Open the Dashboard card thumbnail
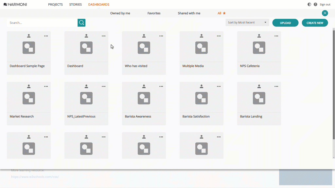The height and width of the screenshot is (188, 335). pyautogui.click(x=86, y=48)
